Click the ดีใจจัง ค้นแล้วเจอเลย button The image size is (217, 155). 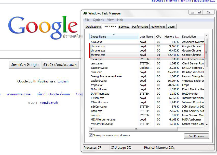click(60, 65)
